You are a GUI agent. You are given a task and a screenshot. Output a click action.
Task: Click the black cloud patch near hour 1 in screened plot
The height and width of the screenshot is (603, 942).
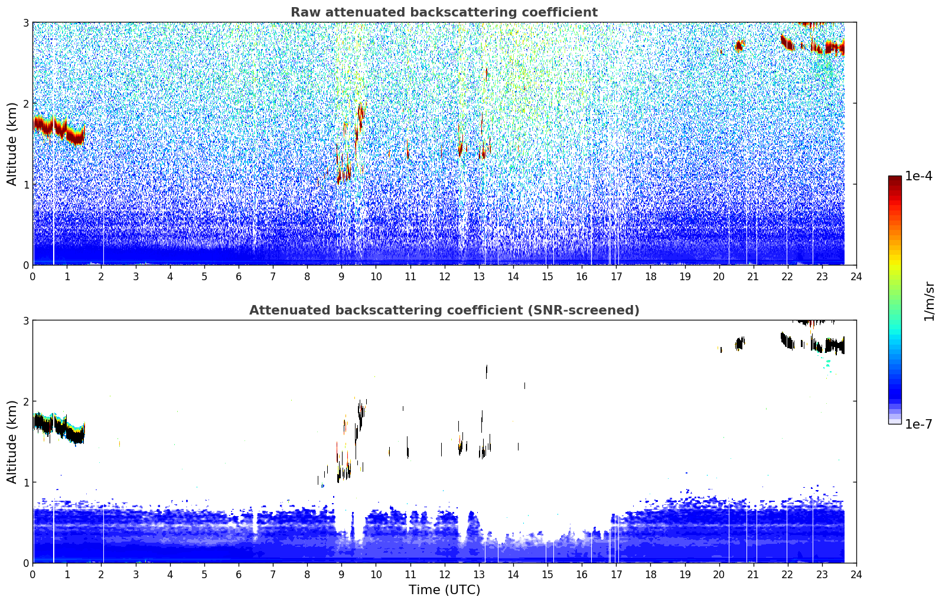pos(59,429)
